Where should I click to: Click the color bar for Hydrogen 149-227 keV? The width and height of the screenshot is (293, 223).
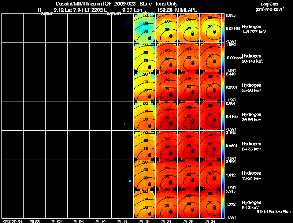tap(223, 28)
